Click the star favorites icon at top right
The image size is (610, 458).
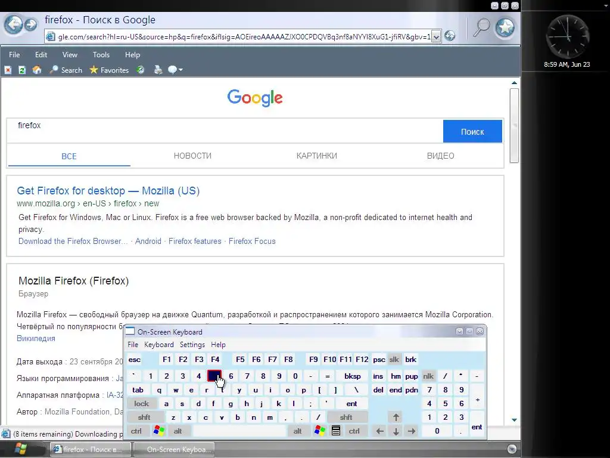505,27
